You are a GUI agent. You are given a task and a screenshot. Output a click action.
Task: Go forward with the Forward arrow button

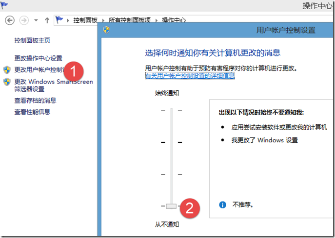point(24,21)
